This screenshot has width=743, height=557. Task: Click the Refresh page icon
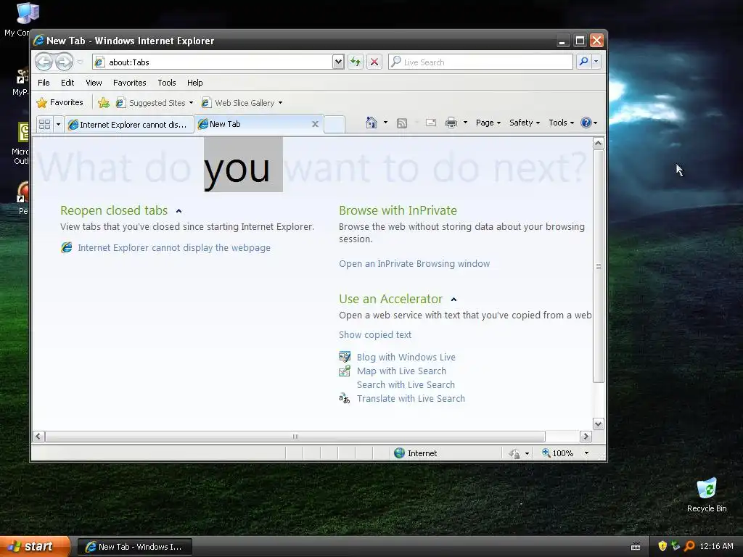click(x=356, y=62)
